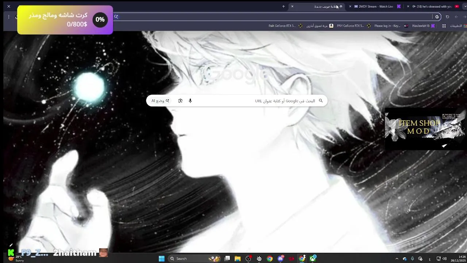Open the red app icon on taskbar
467x263 pixels.
[291, 259]
